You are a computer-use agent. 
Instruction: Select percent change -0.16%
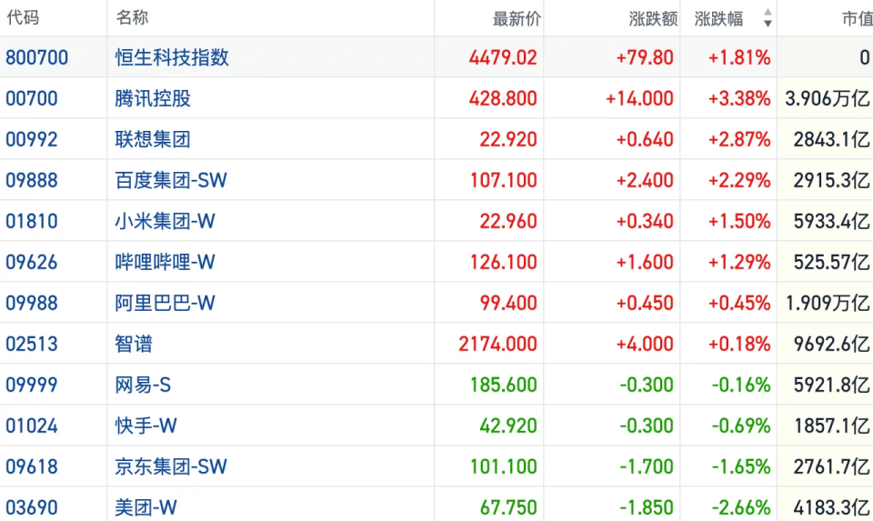point(741,385)
